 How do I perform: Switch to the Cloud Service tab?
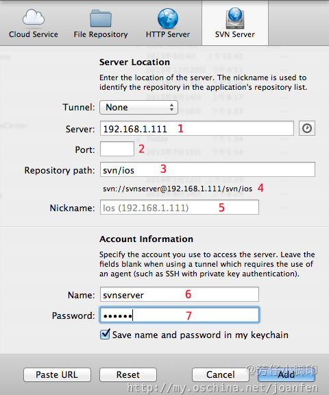tap(34, 23)
